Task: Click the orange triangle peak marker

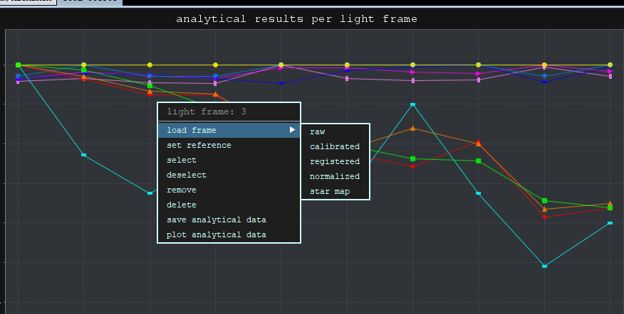Action: tap(412, 128)
